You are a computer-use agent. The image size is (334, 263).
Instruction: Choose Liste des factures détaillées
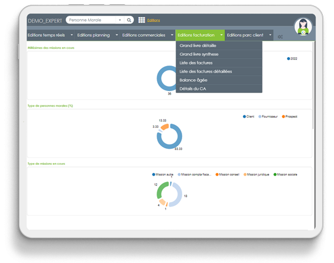(219, 71)
